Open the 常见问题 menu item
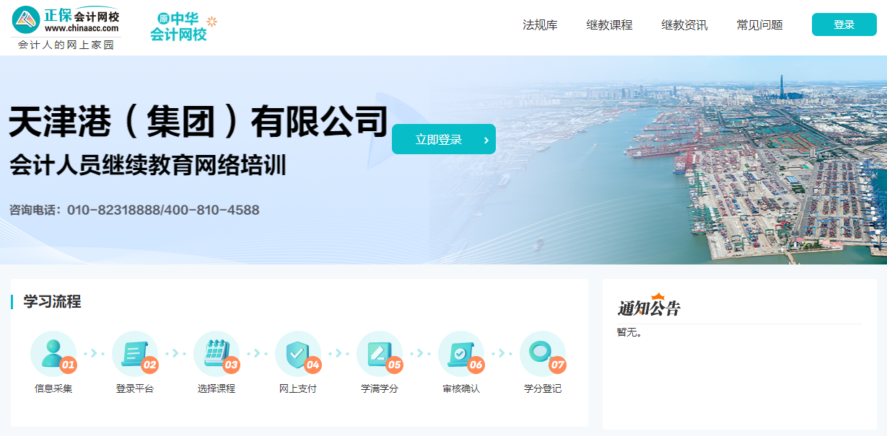Screen dimensions: 887x436 (759, 25)
